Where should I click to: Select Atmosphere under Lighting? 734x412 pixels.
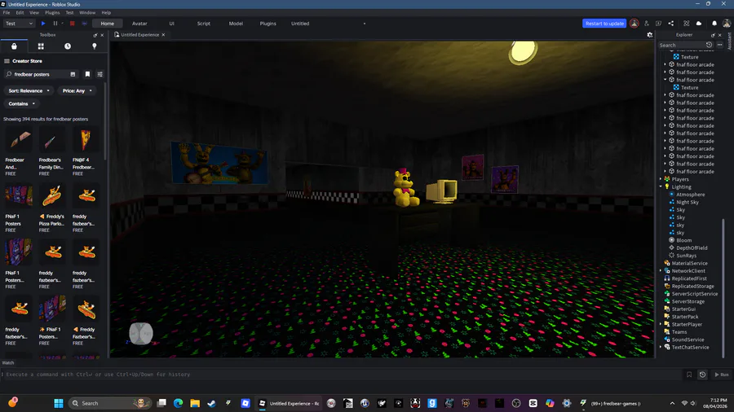[x=690, y=195]
